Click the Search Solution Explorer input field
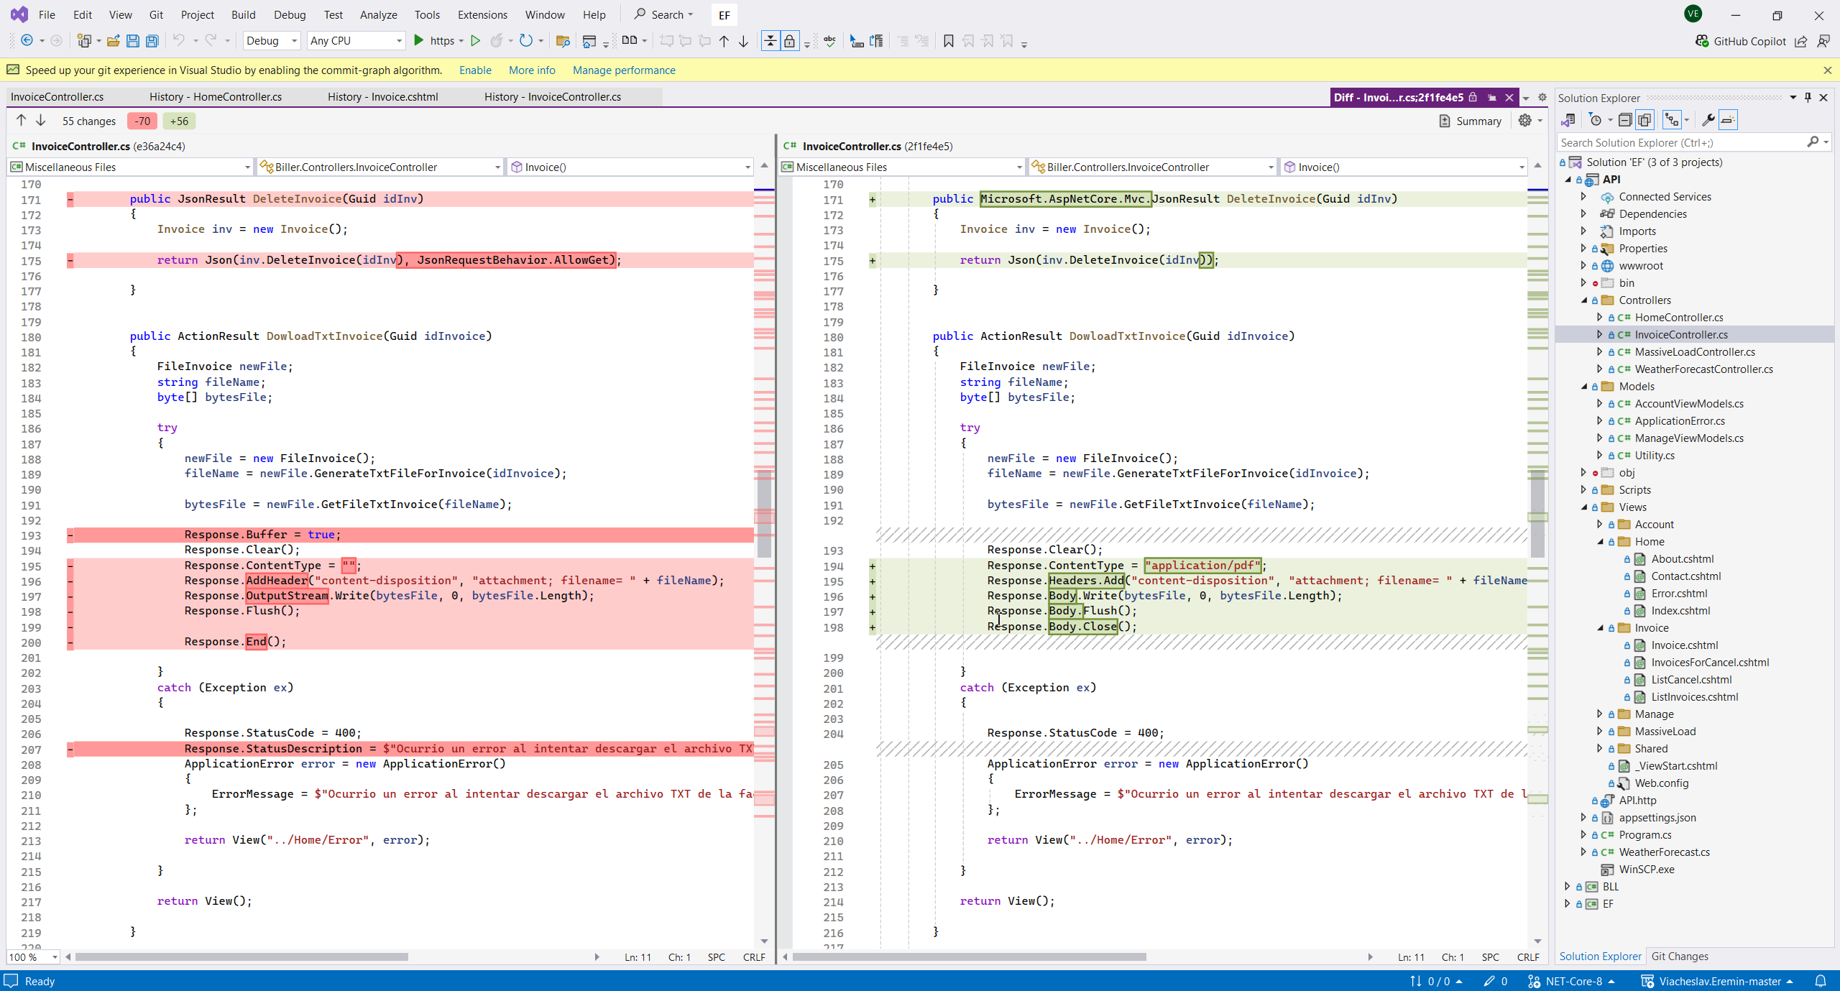The width and height of the screenshot is (1840, 991). 1682,142
